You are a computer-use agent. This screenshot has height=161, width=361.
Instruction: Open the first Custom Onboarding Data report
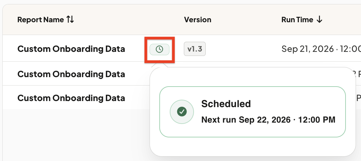click(x=71, y=49)
